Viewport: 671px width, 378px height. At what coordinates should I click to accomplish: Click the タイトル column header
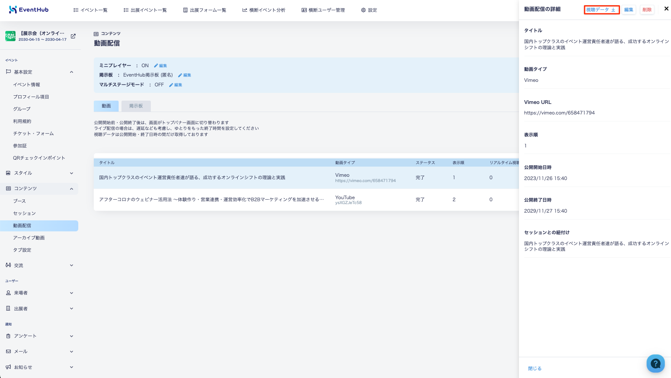(107, 163)
